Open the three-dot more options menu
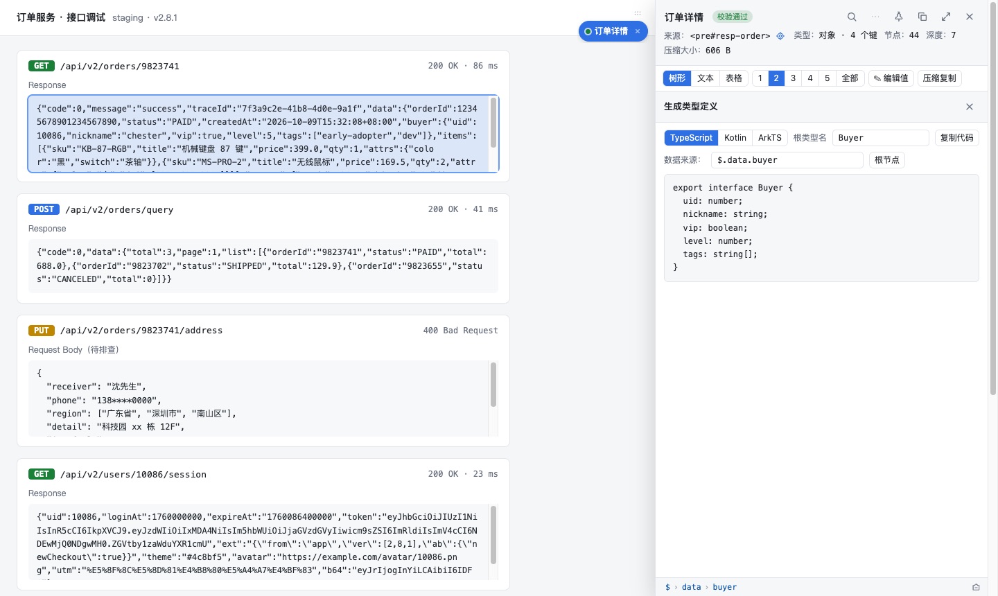This screenshot has width=998, height=596. tap(875, 17)
